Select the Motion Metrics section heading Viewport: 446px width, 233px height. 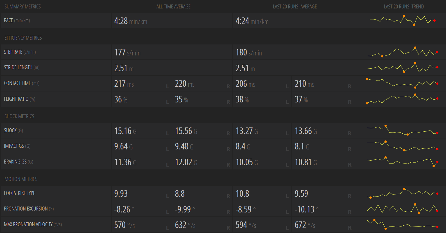pos(21,179)
